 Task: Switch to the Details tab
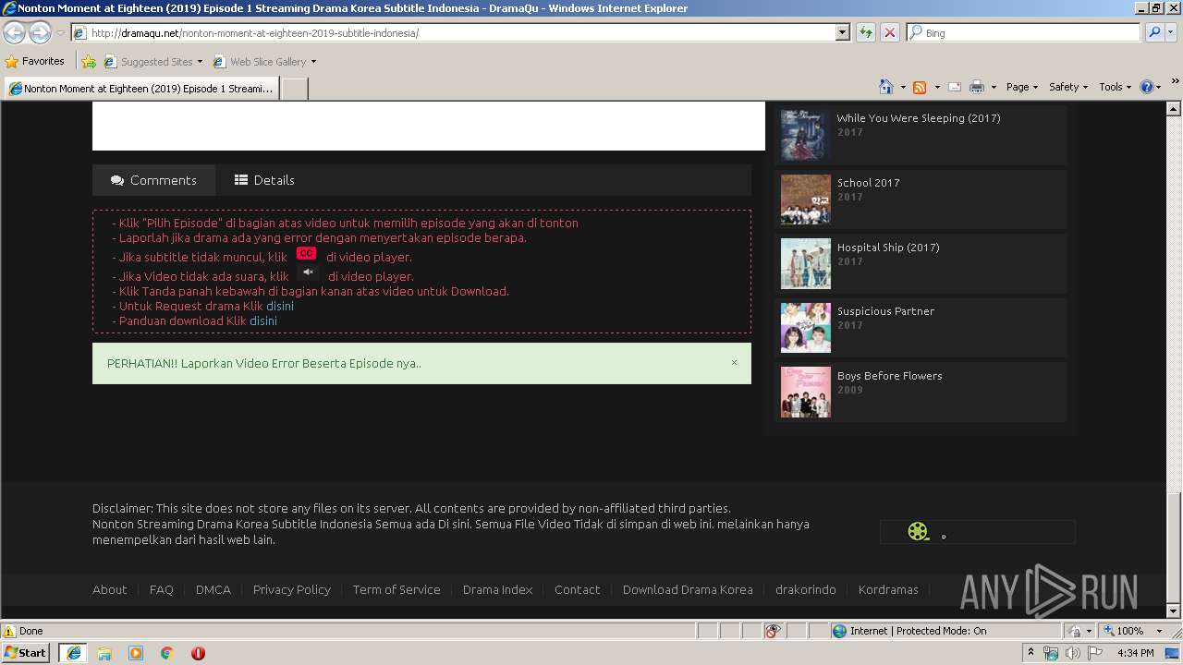click(x=264, y=180)
